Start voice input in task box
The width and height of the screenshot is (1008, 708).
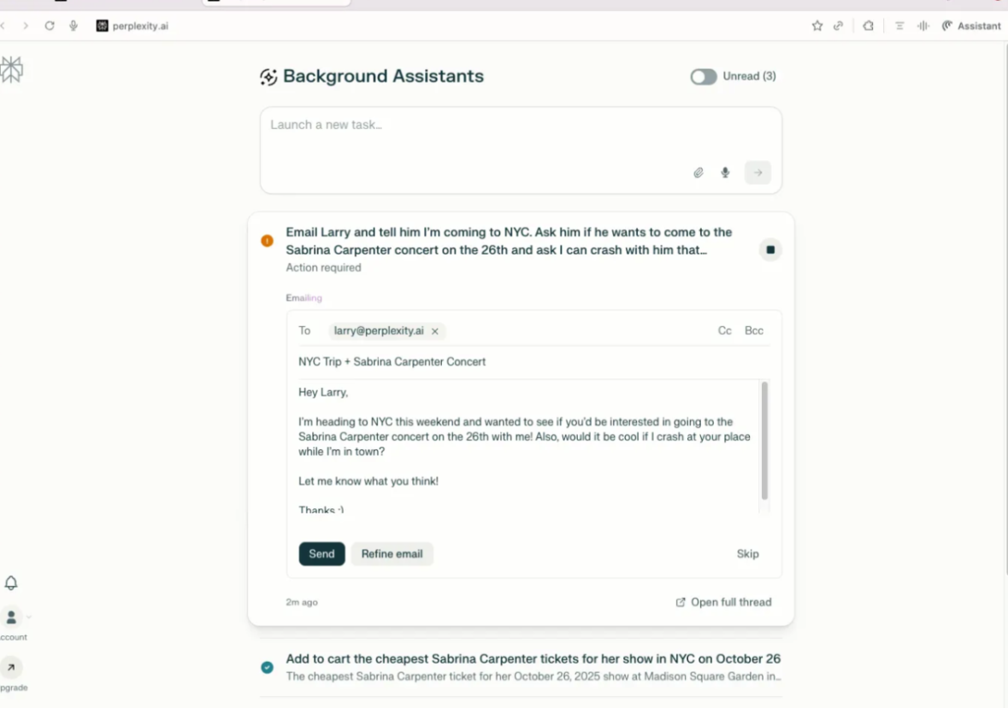tap(725, 173)
